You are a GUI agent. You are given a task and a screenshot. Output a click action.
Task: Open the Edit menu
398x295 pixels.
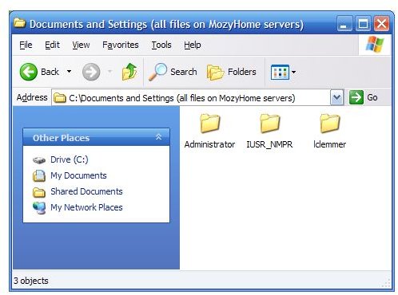tap(52, 45)
